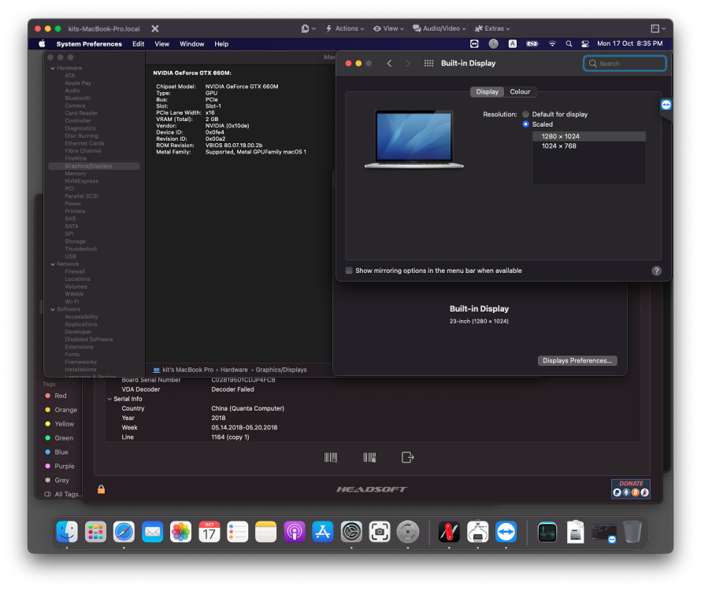Collapse the Serial Info row
The width and height of the screenshot is (701, 590).
point(109,399)
